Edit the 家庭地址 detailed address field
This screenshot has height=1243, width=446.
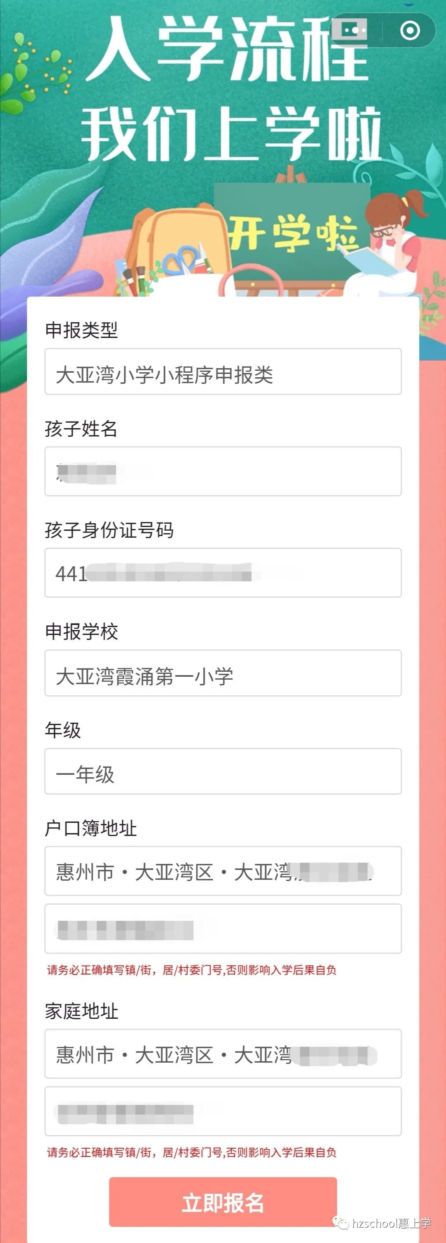tap(223, 1111)
